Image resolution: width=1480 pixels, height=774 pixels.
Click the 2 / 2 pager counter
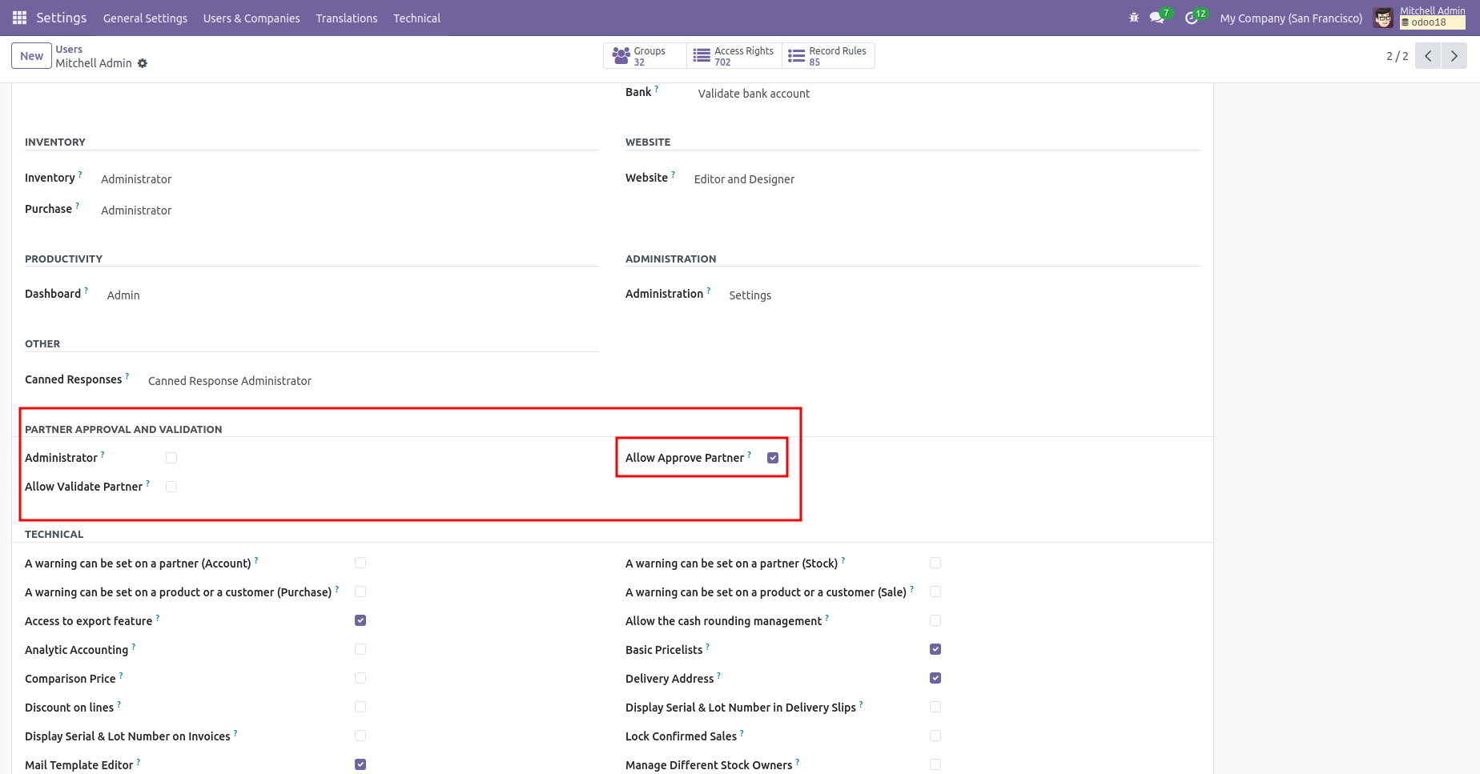(x=1398, y=56)
